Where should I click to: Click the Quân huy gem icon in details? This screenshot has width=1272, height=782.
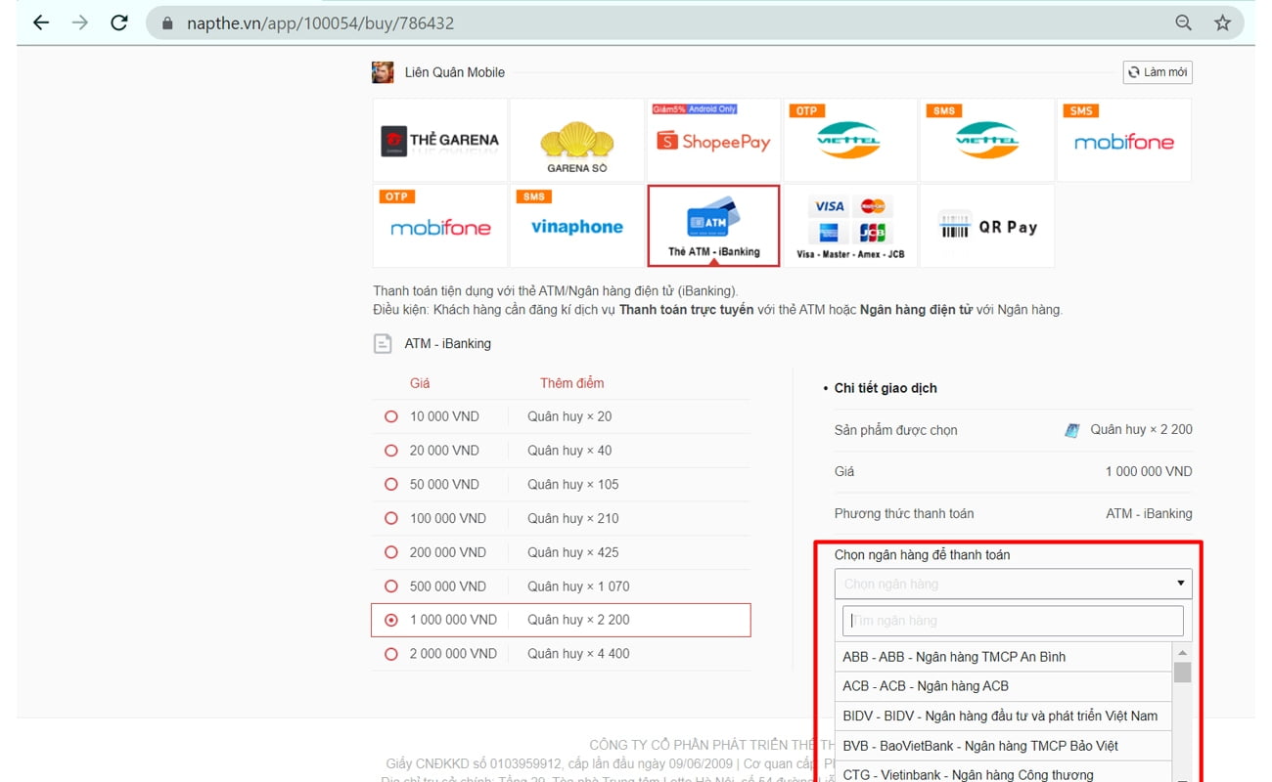(x=1072, y=430)
